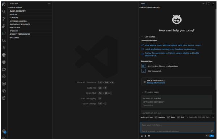Click the MCP server list icon below input

[145, 136]
